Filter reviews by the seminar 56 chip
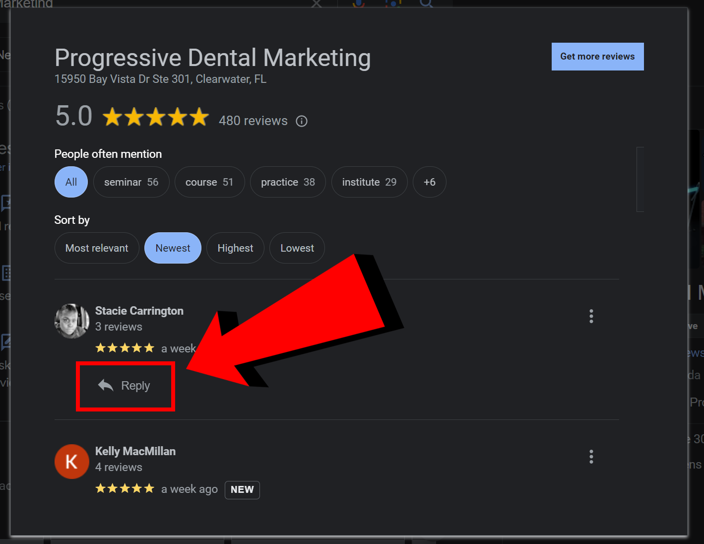The height and width of the screenshot is (544, 704). point(131,182)
